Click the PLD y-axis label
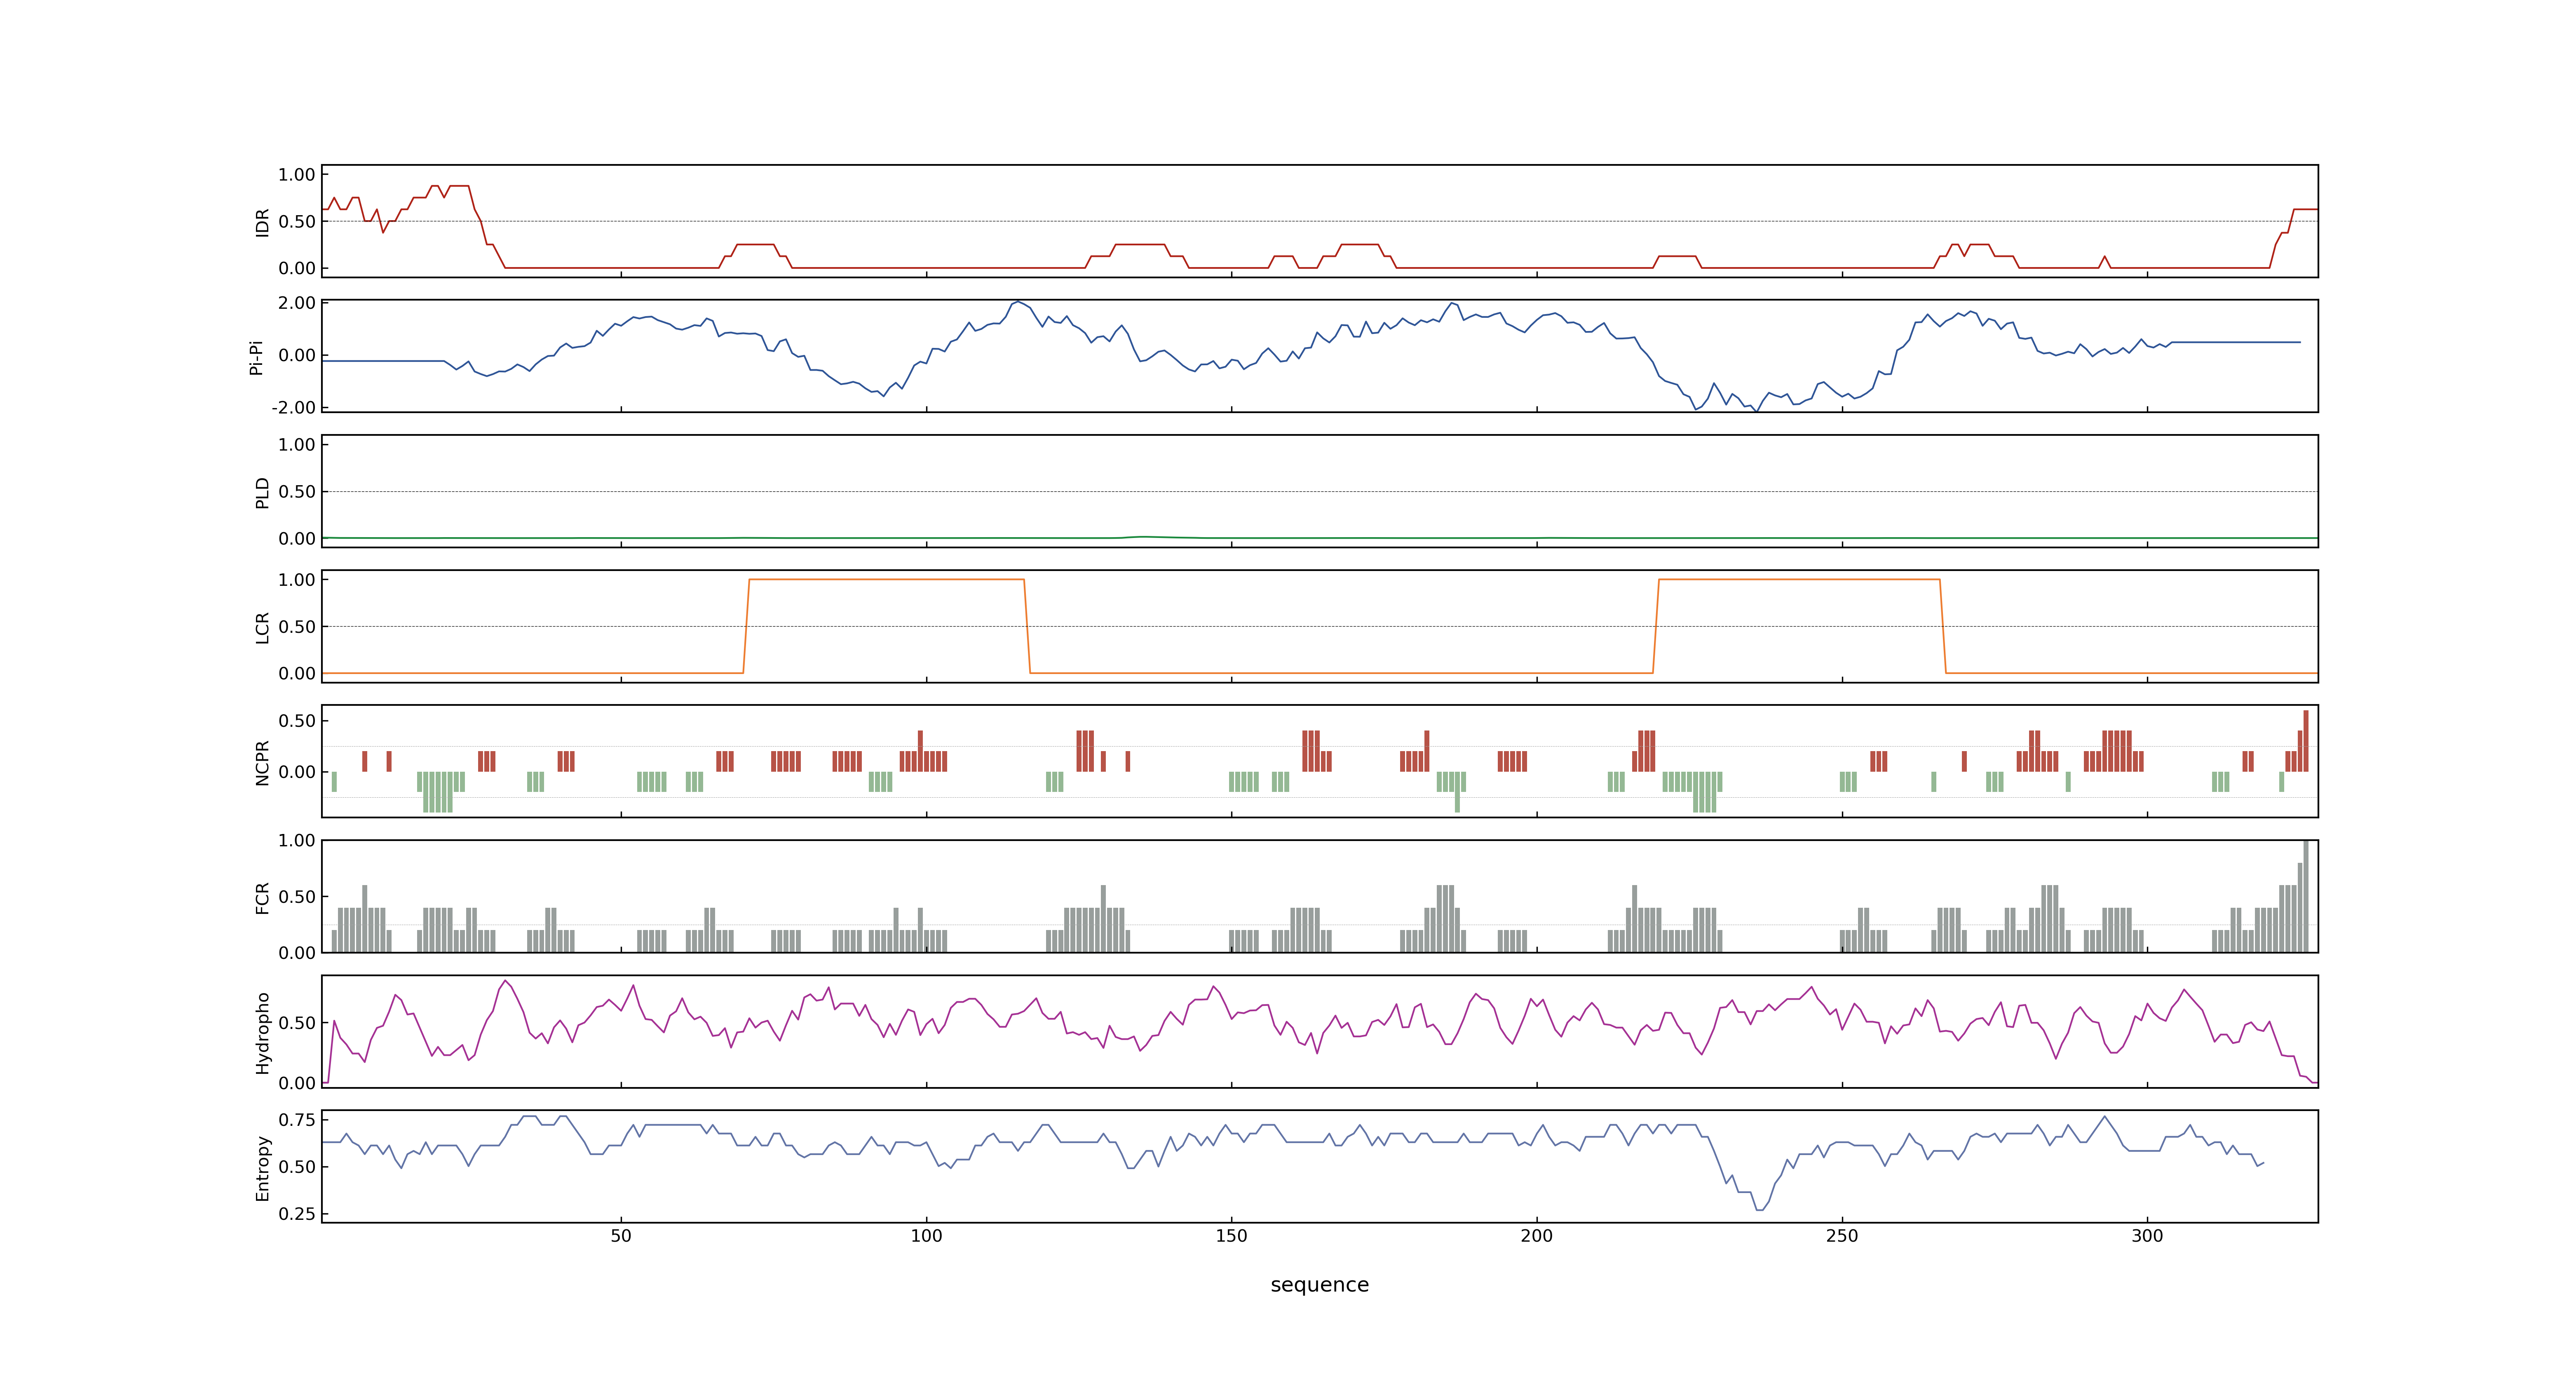 [263, 493]
